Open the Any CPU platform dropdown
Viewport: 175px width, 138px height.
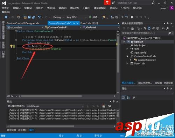pos(77,17)
